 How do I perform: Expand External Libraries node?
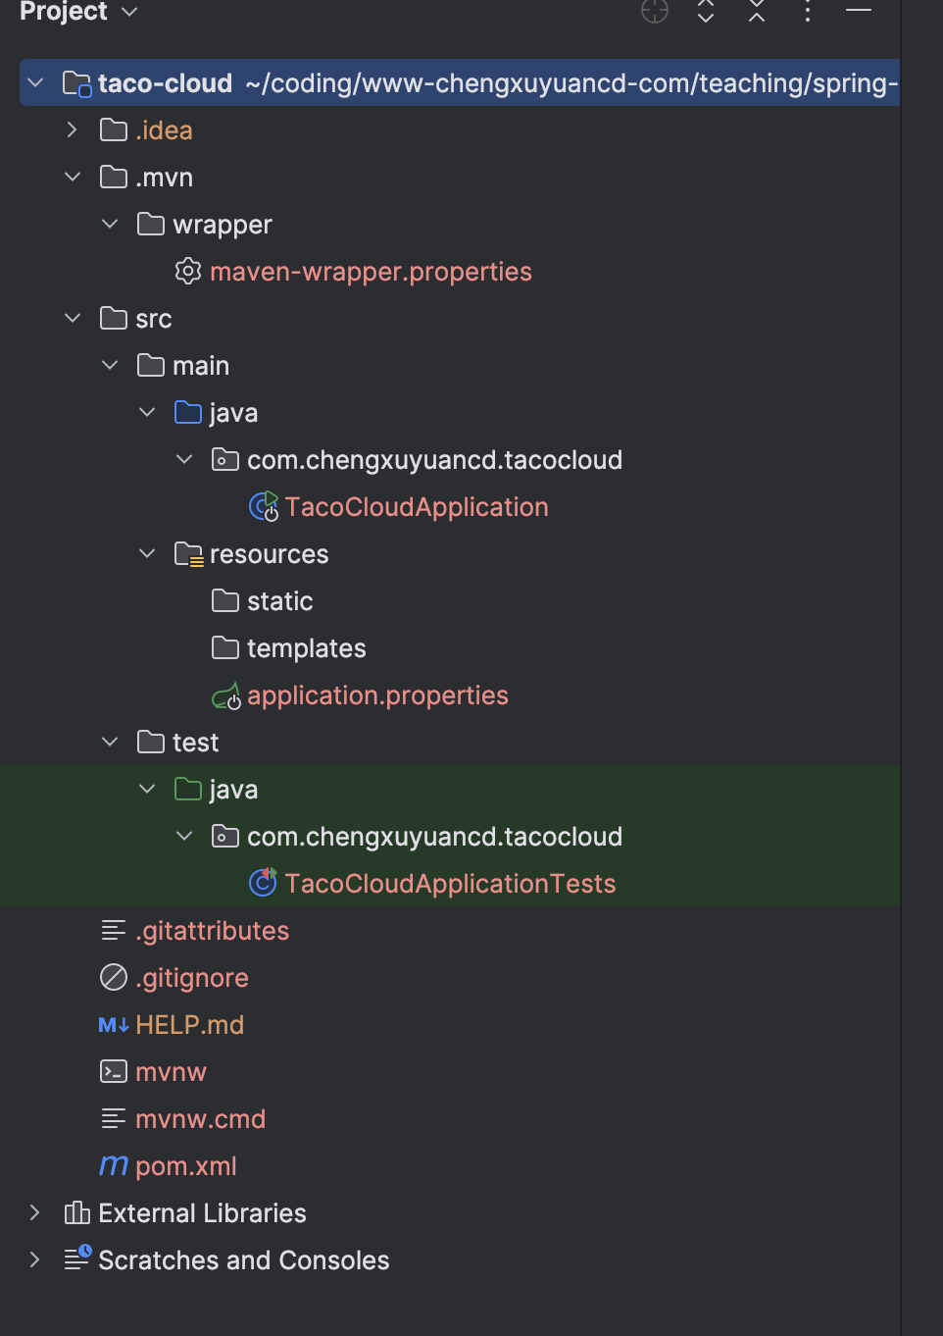(34, 1213)
